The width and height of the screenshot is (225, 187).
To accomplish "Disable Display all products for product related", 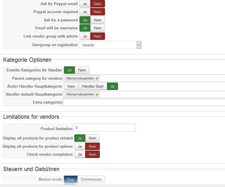I will [x=92, y=138].
